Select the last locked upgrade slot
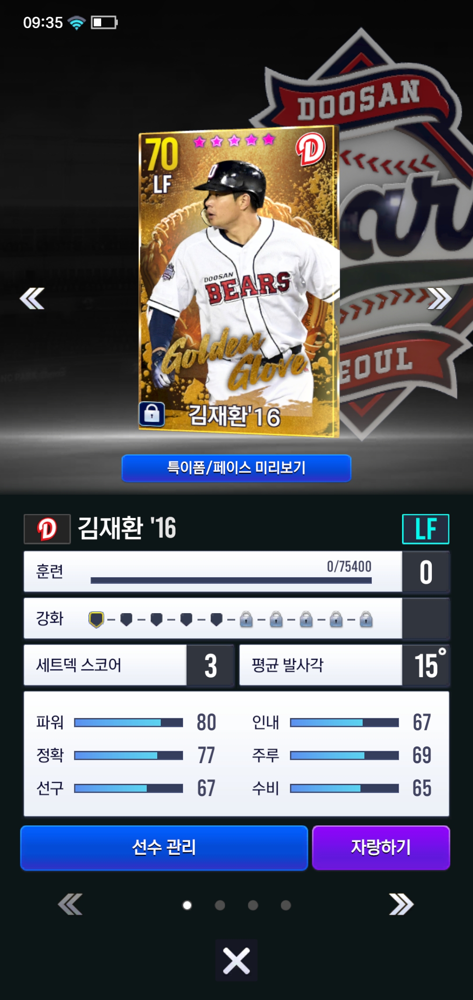This screenshot has width=473, height=1000. 366,619
